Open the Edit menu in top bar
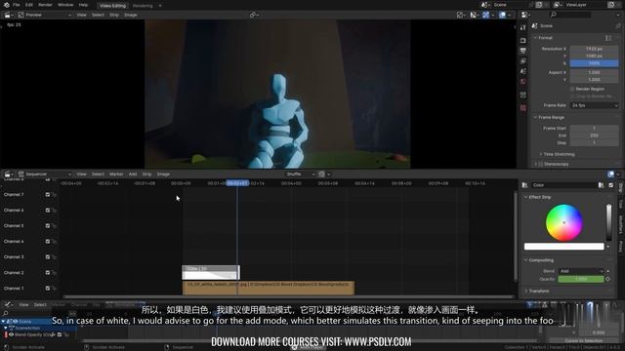Screen dimensions: 625x351 click(29, 5)
